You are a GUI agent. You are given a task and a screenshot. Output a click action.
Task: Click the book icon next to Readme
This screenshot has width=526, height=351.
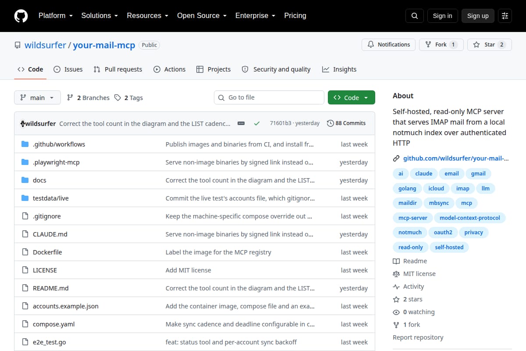click(396, 261)
